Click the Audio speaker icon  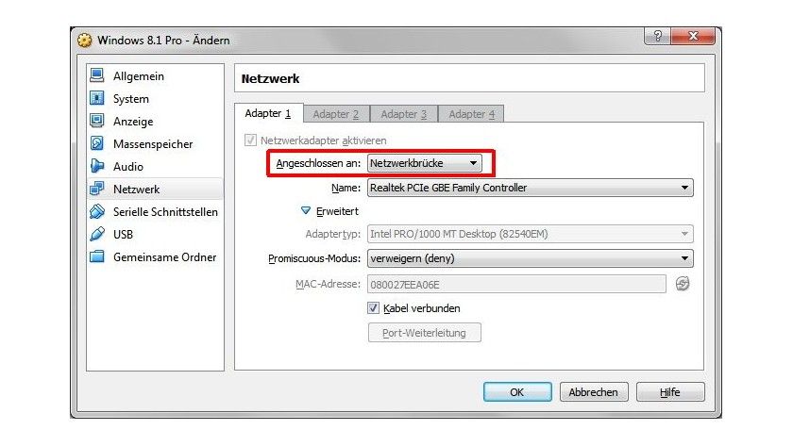pyautogui.click(x=96, y=166)
